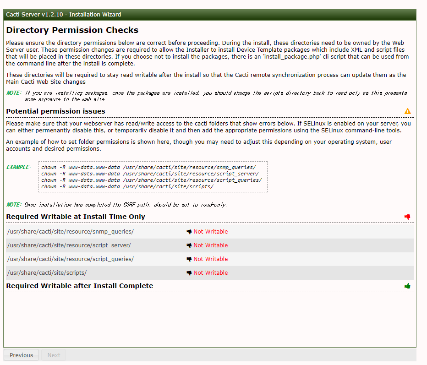Image resolution: width=427 pixels, height=365 pixels.
Task: Click Not Writable status for script_queries
Action: click(210, 259)
